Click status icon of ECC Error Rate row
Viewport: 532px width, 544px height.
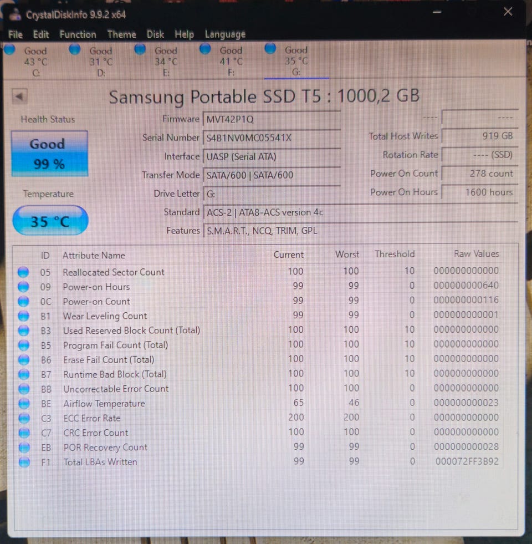[x=24, y=418]
